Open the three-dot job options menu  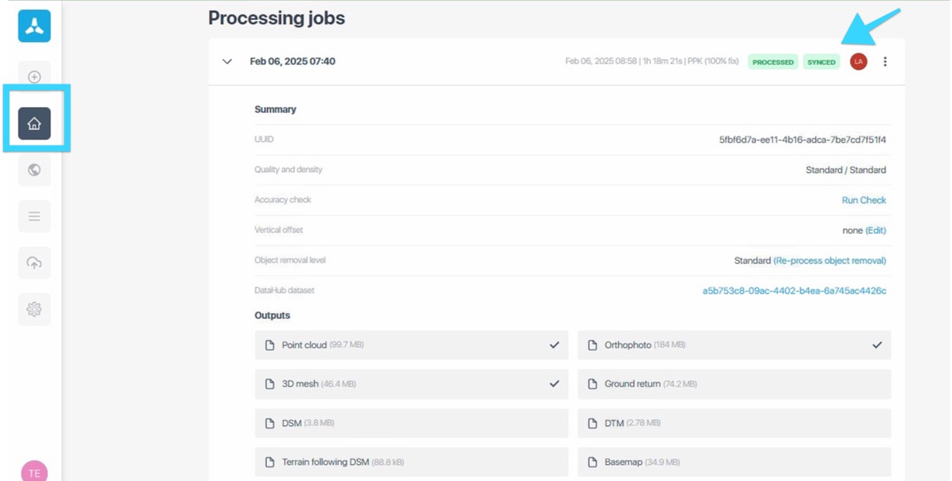(885, 62)
